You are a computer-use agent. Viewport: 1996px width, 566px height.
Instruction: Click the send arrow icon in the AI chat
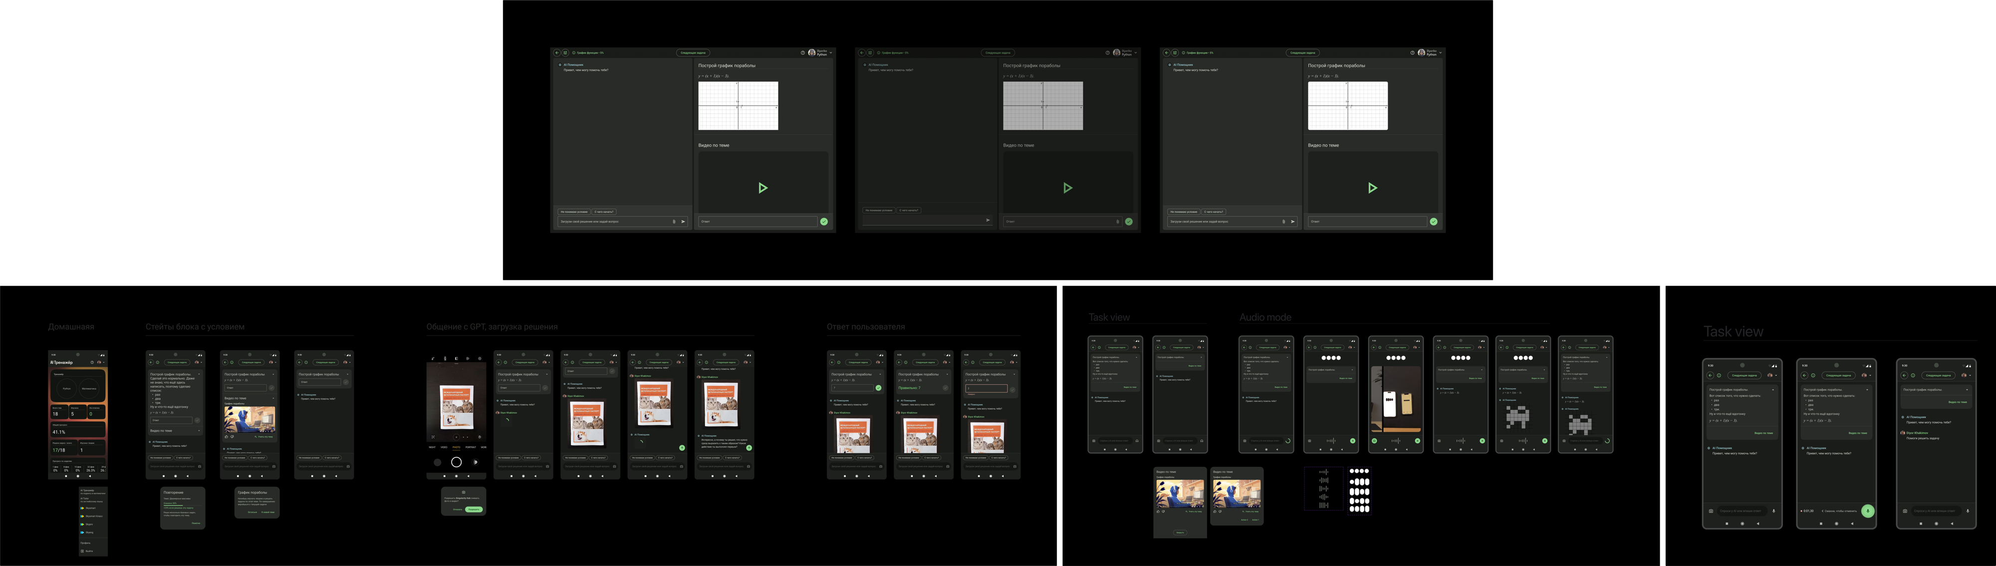coord(684,221)
